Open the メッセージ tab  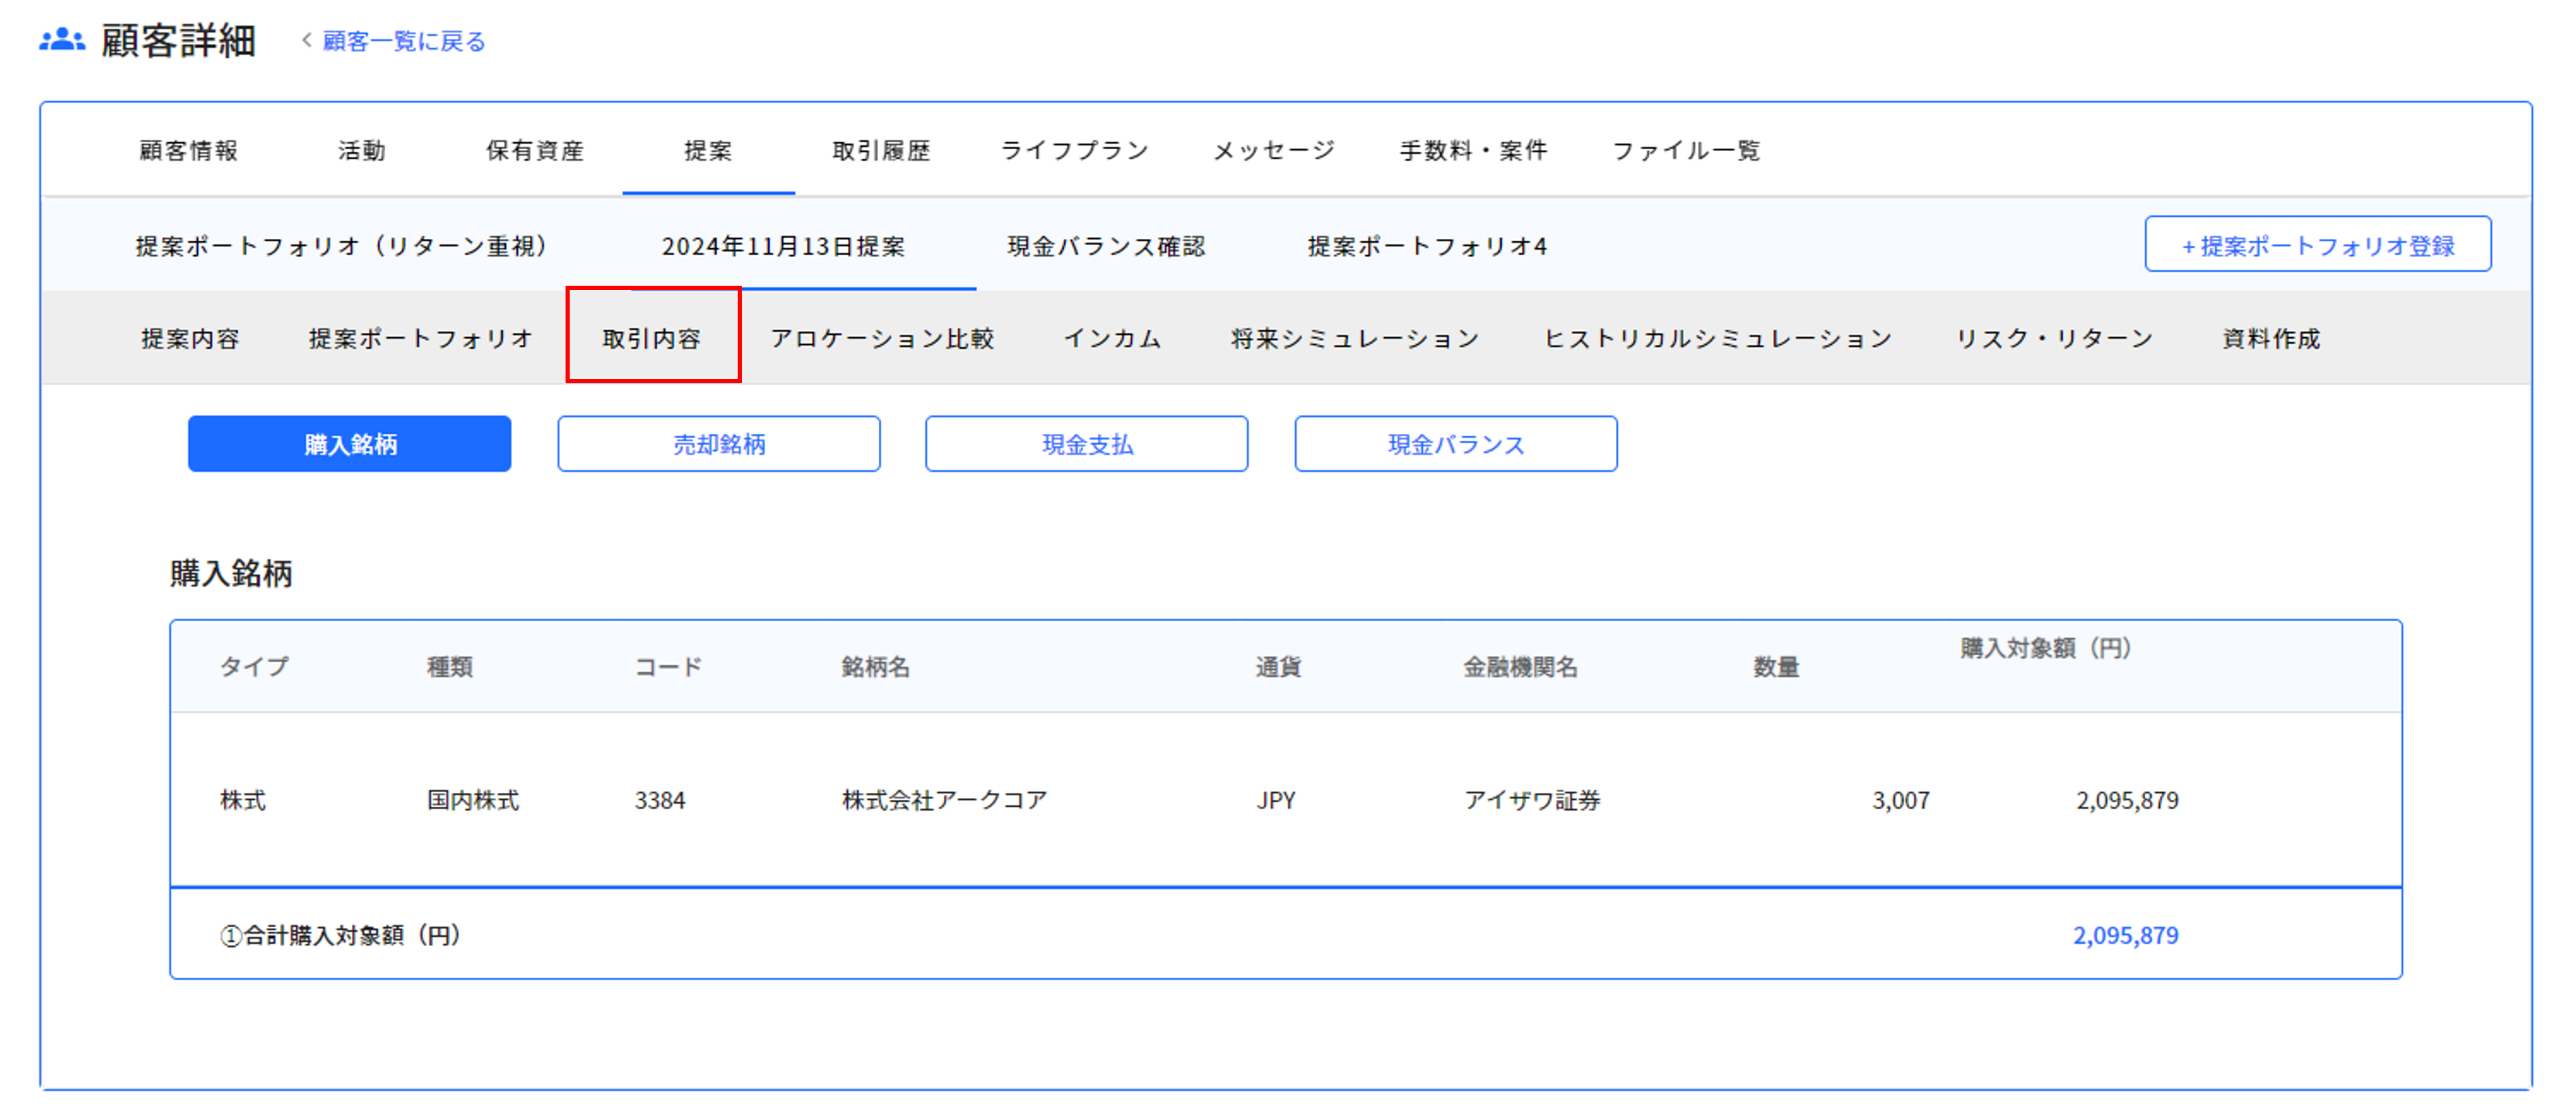tap(1274, 151)
